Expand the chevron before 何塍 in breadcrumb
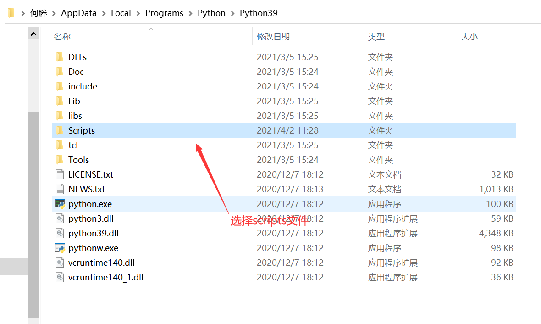This screenshot has width=541, height=324. tap(23, 13)
